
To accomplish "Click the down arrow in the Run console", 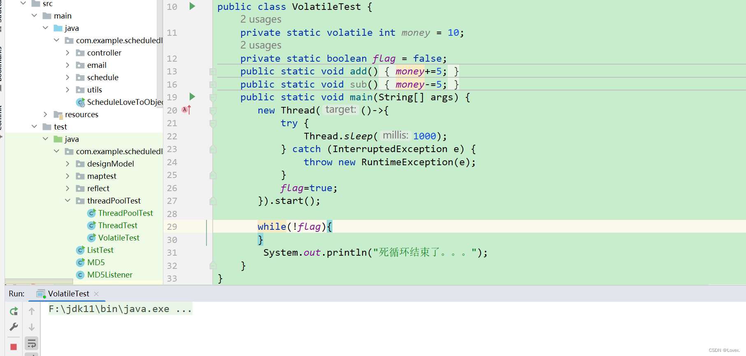I will 32,327.
